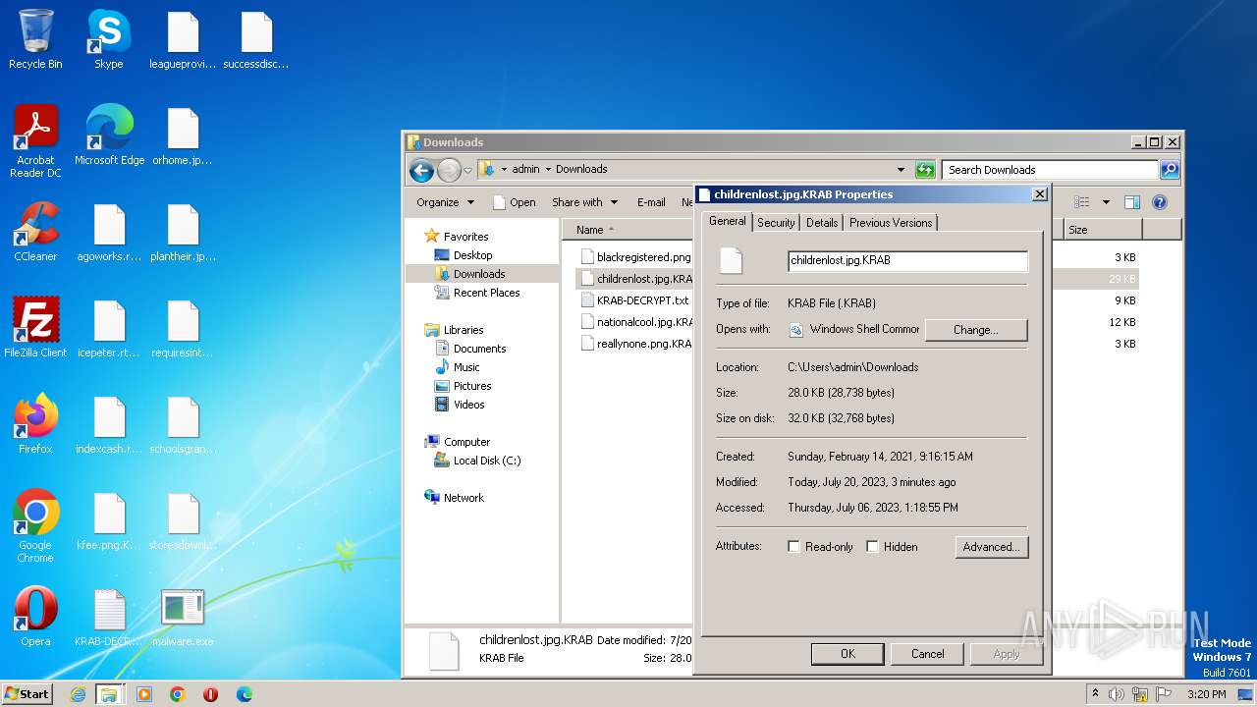Image resolution: width=1257 pixels, height=707 pixels.
Task: Select KRAB-DECR text file on desktop
Action: pyautogui.click(x=109, y=617)
